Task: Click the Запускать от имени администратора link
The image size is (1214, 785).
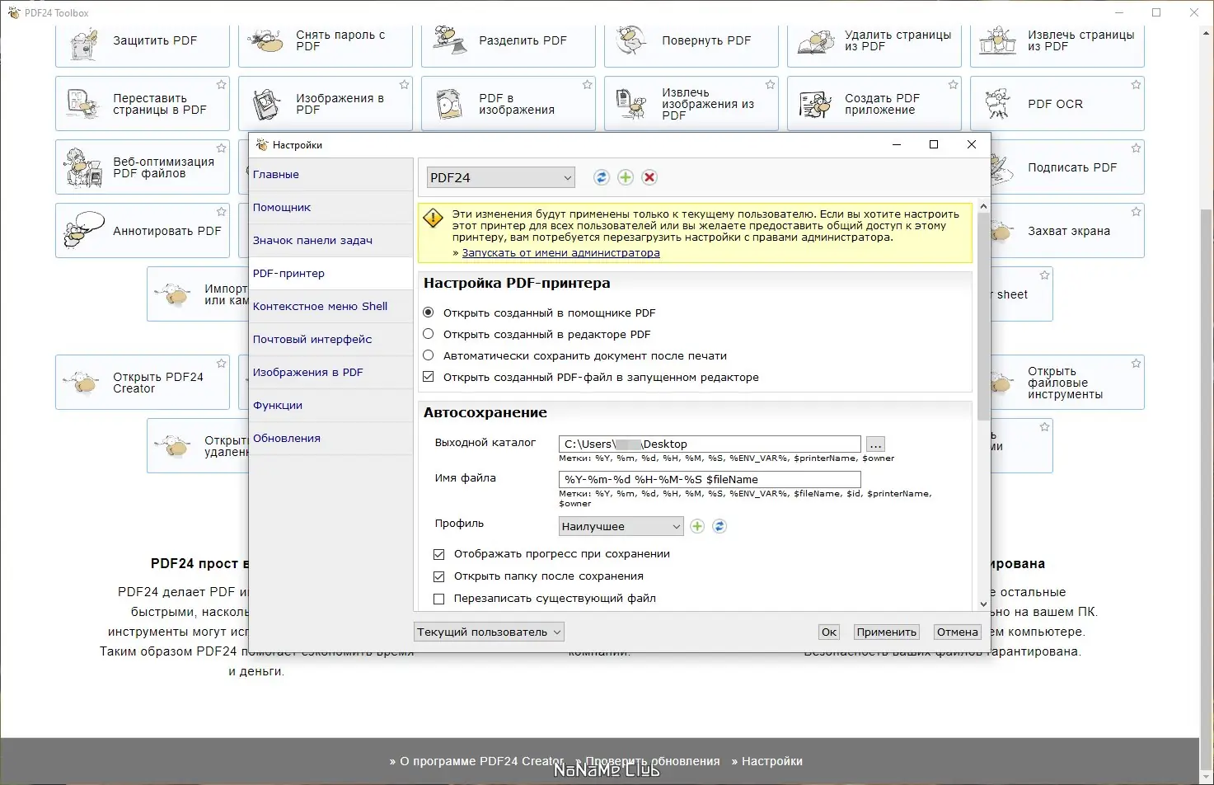Action: pos(560,253)
